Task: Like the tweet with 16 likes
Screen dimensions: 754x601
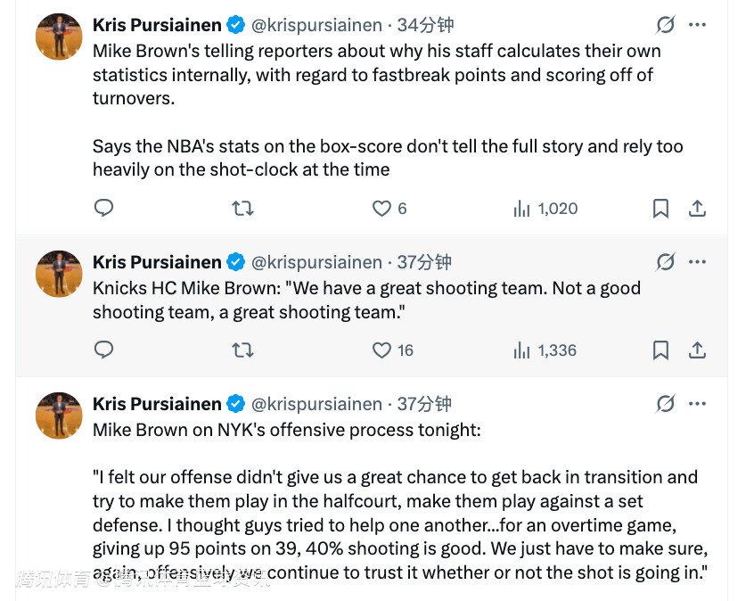Action: click(x=381, y=350)
